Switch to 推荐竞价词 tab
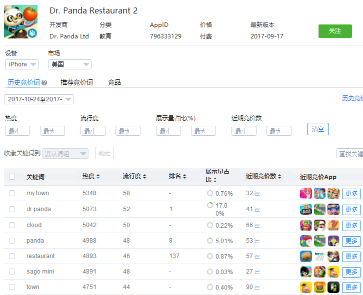The width and height of the screenshot is (363, 295). tap(76, 82)
